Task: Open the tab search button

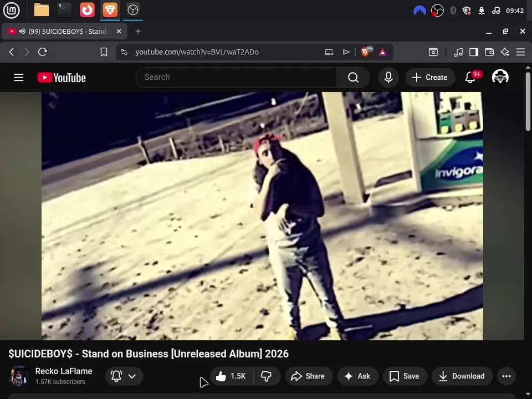Action: point(433,52)
